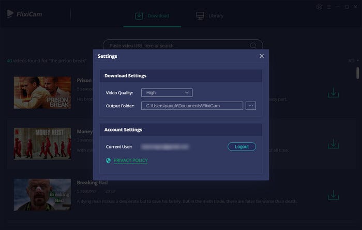Viewport: 362px width, 230px height.
Task: Maximize the FlixiCam window
Action: 347,7
